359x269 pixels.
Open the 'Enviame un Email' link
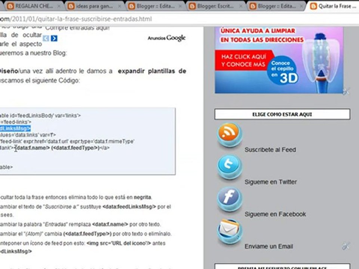tap(269, 246)
